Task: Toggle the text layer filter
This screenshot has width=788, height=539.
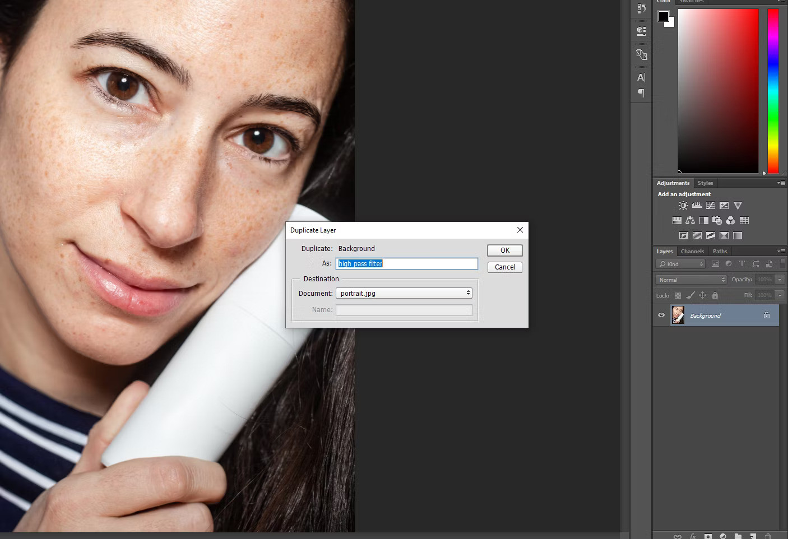Action: (x=742, y=264)
